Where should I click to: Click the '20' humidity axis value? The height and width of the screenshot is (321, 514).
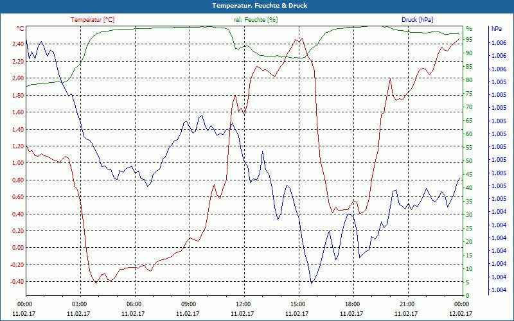[x=469, y=242]
